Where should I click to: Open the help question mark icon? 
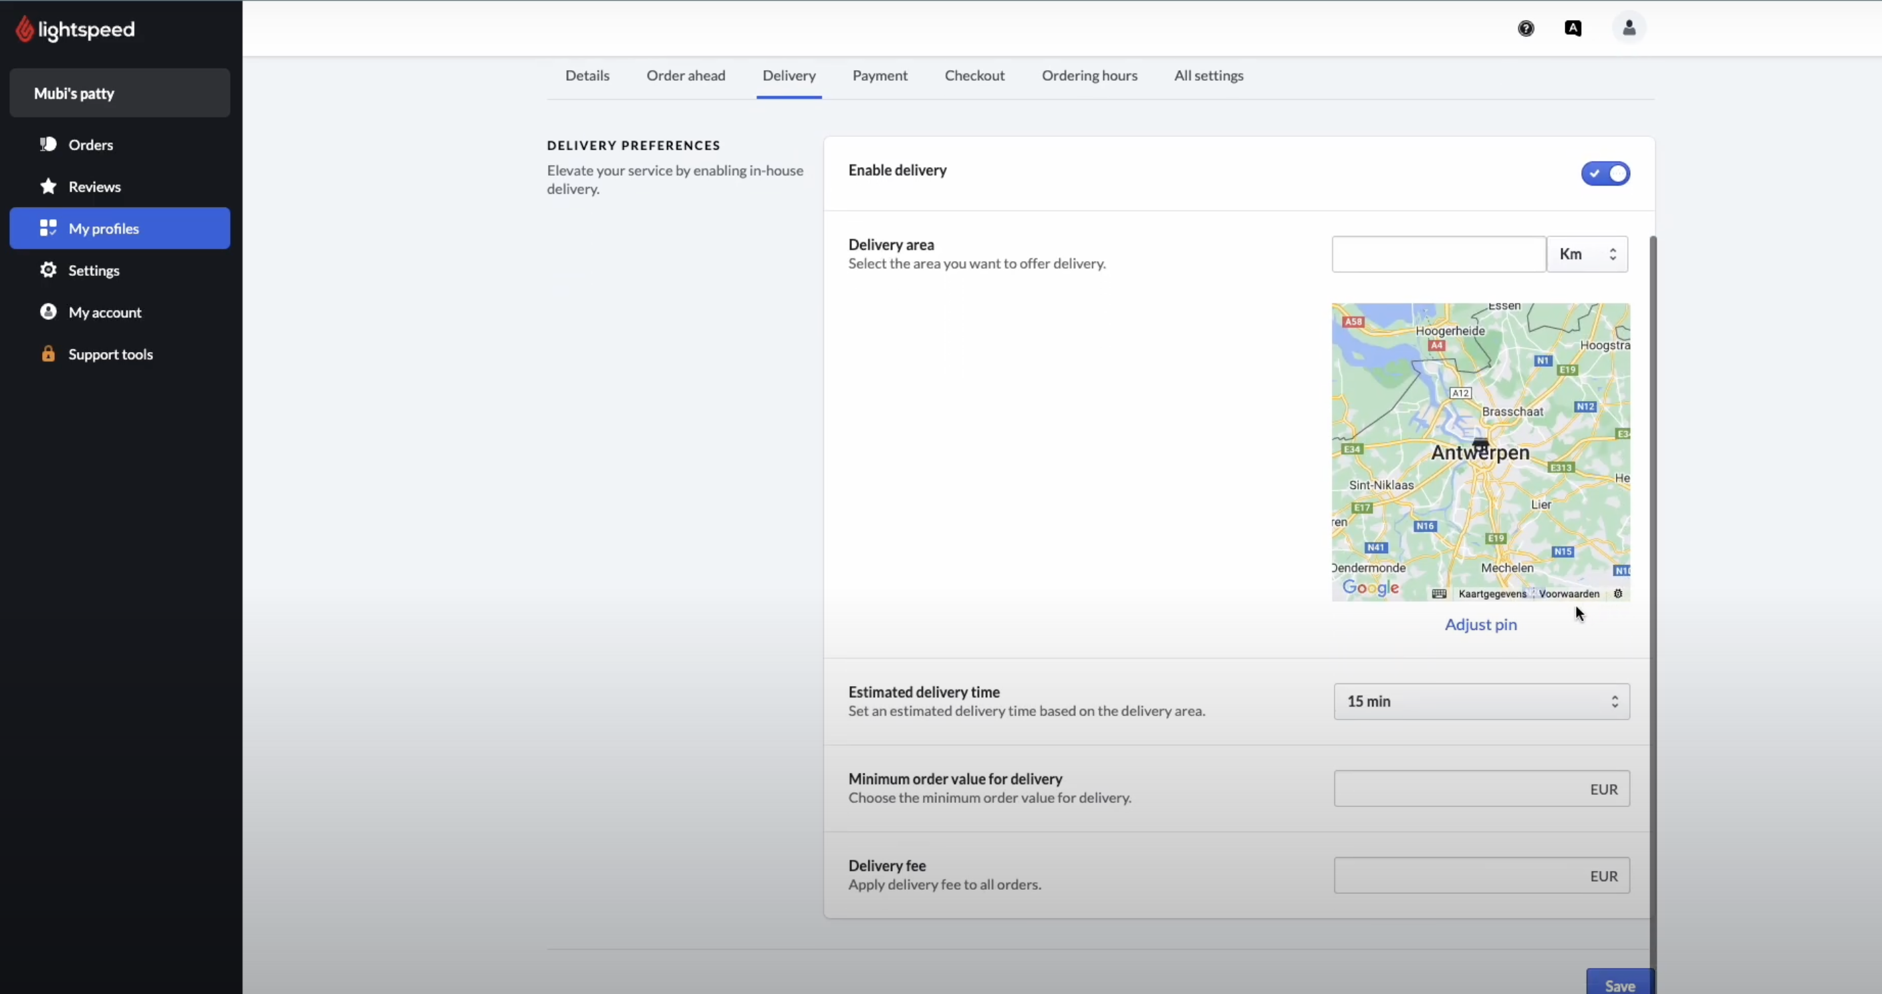pos(1526,29)
